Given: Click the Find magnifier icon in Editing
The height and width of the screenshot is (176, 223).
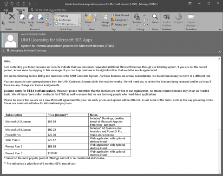Looking at the screenshot, I should [x=144, y=15].
